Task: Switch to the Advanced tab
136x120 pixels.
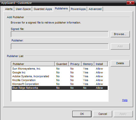Action: pos(95,9)
